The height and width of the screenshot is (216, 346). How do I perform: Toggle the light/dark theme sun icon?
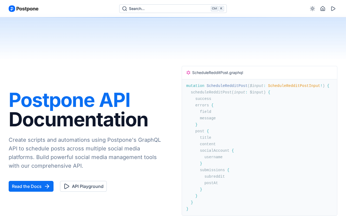click(312, 9)
